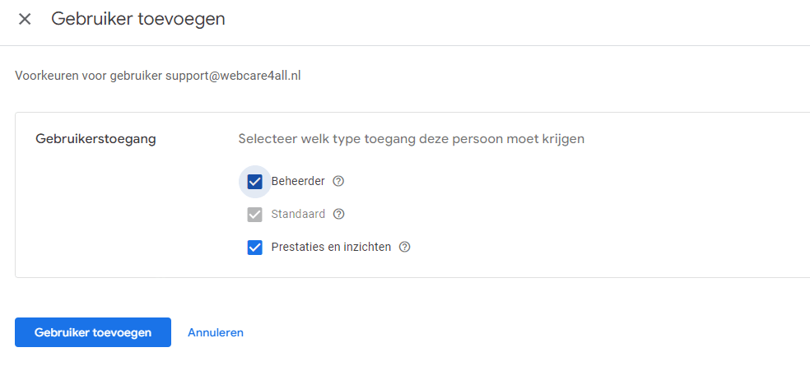Click the Beheerder label text
The height and width of the screenshot is (380, 810).
click(298, 182)
